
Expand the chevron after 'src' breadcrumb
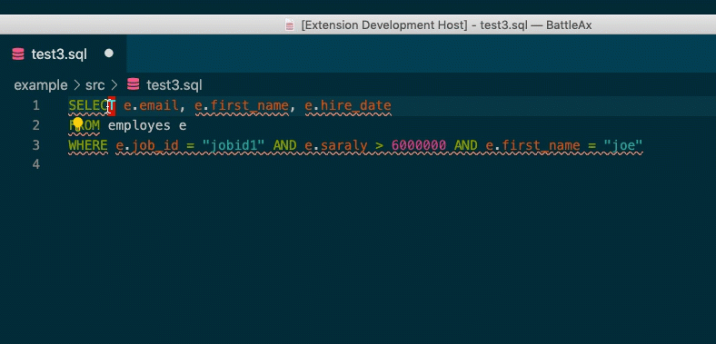point(114,84)
